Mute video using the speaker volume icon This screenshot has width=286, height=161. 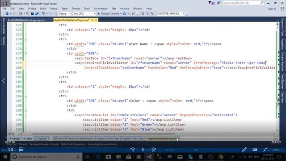coord(11,150)
